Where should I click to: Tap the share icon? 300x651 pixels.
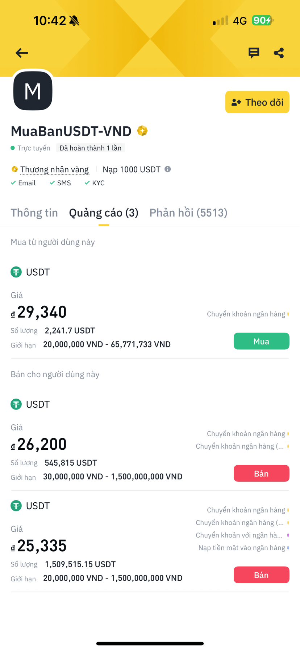pyautogui.click(x=279, y=53)
